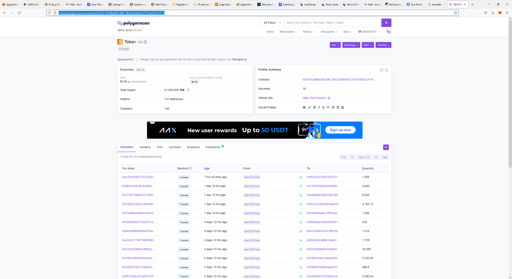Screen dimensions: 512x279
Task: Open the Fairspin.io sponsored link
Action: (239, 60)
